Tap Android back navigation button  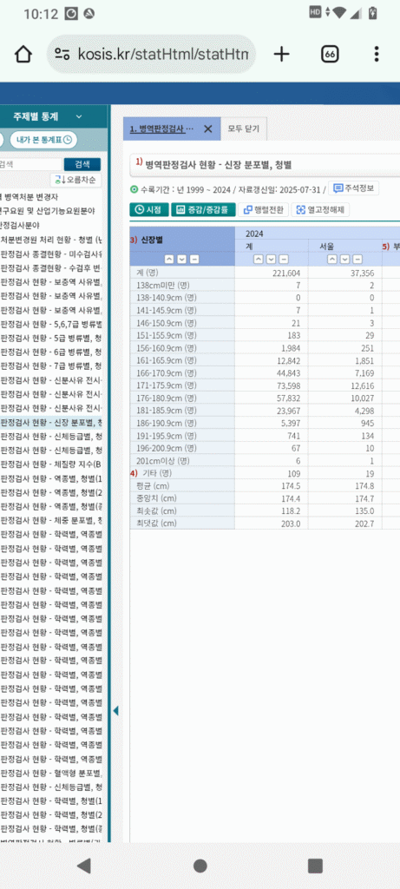pyautogui.click(x=84, y=866)
